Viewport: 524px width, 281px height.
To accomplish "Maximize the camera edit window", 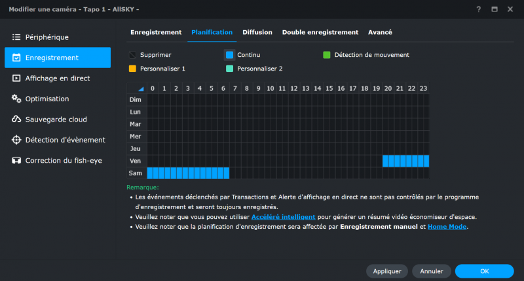I will tap(495, 9).
